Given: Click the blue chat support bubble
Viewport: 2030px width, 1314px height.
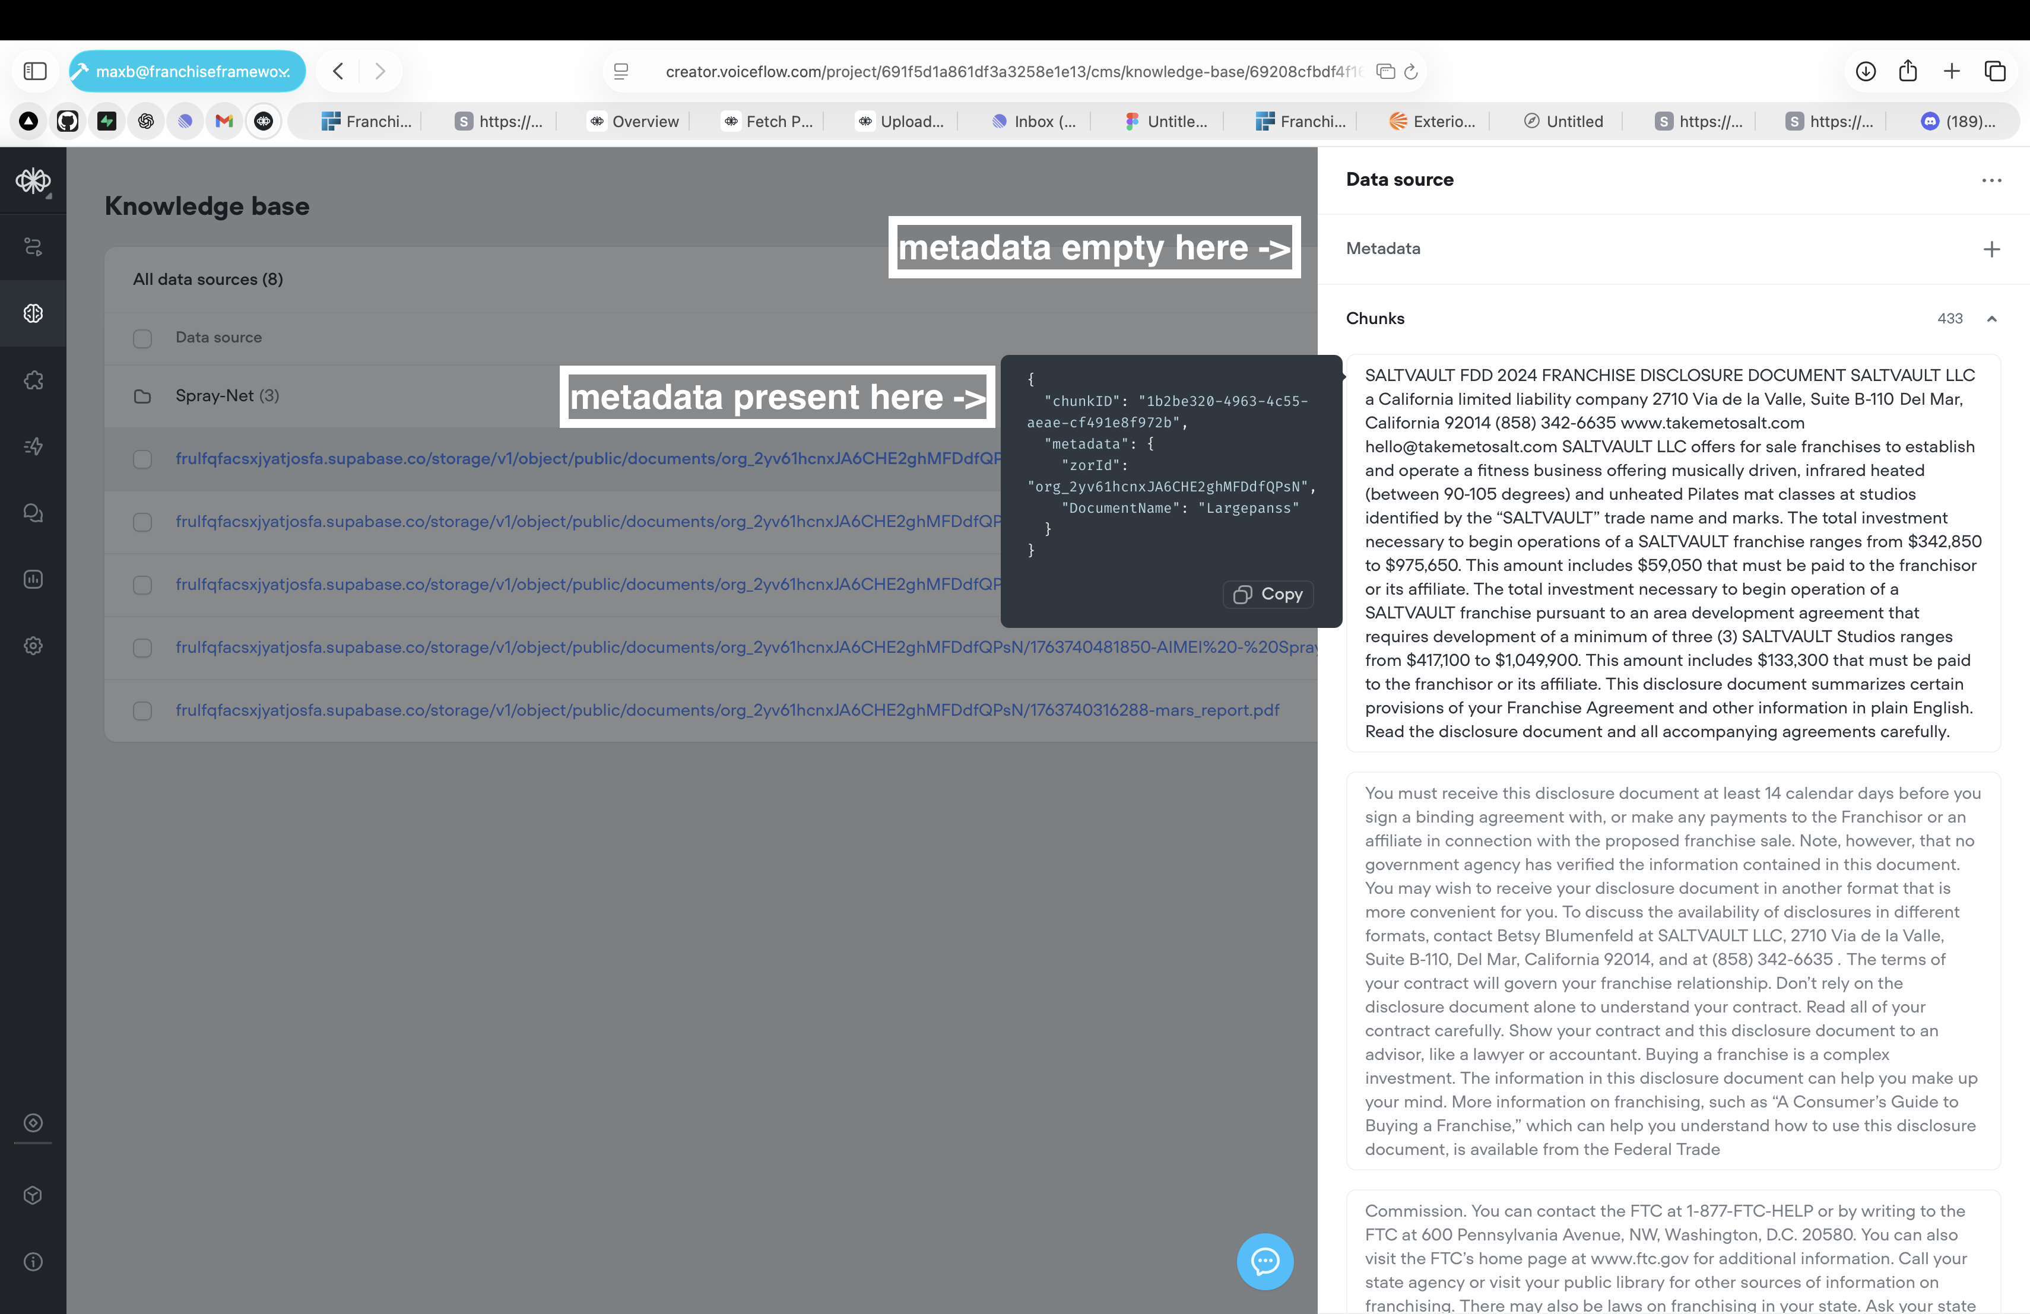Looking at the screenshot, I should point(1264,1261).
